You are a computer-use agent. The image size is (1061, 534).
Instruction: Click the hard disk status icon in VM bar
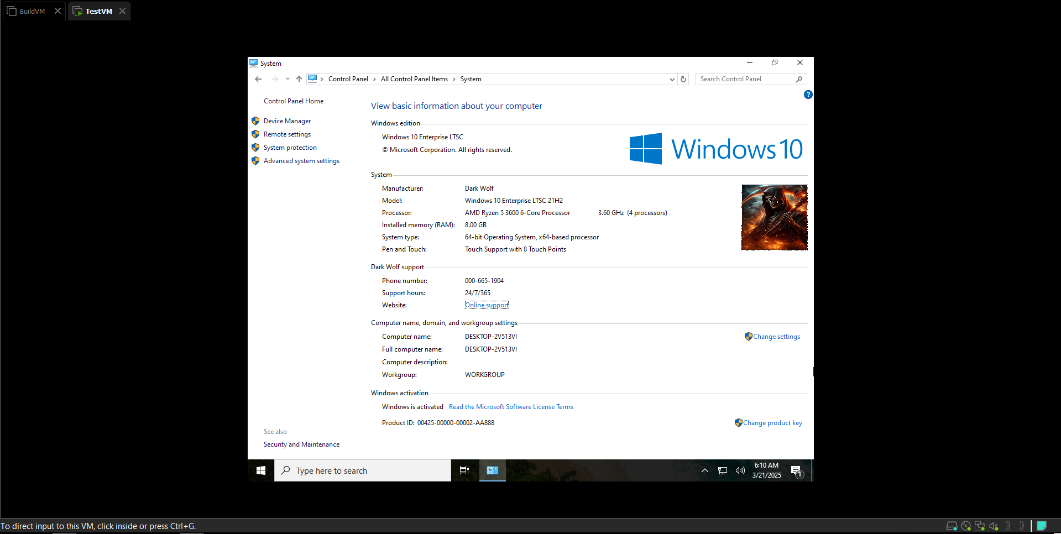click(952, 526)
